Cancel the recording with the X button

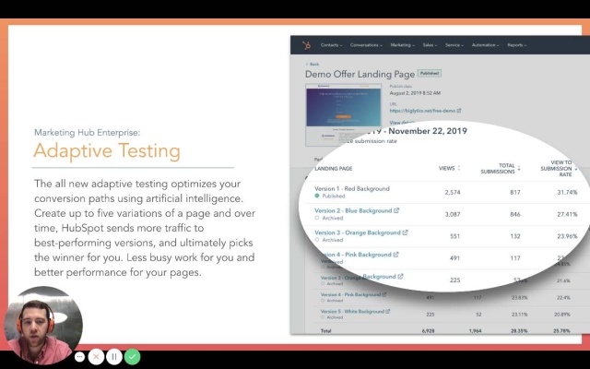(x=96, y=357)
